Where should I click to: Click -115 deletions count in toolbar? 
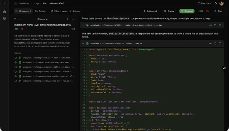(206, 11)
